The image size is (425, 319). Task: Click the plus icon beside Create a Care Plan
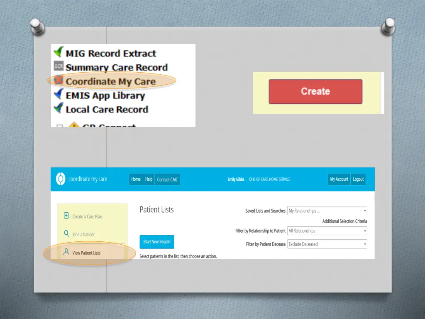pyautogui.click(x=66, y=216)
